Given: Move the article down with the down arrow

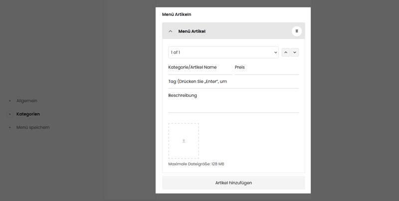Looking at the screenshot, I should [x=295, y=52].
